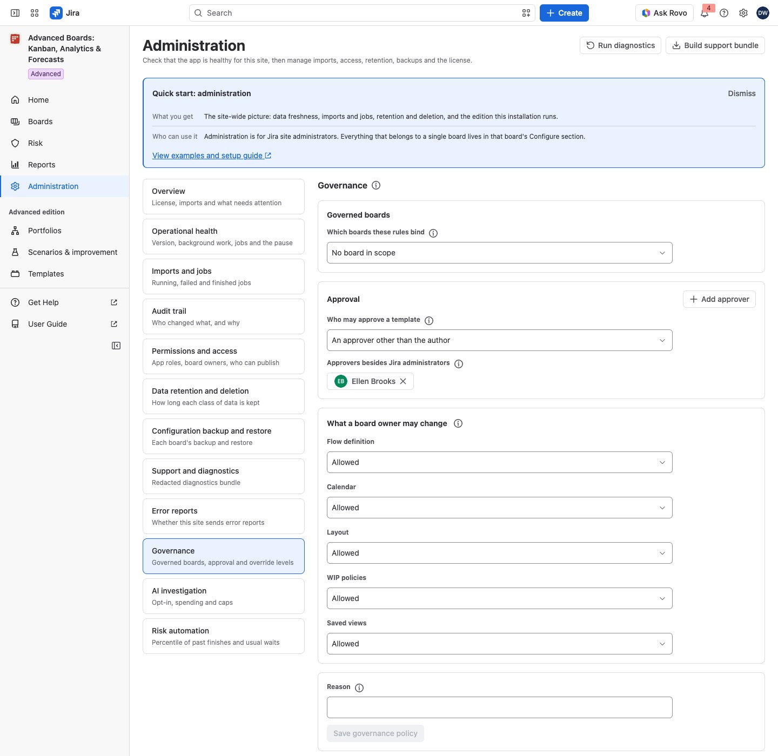
Task: Click the Reason info icon
Action: point(359,687)
